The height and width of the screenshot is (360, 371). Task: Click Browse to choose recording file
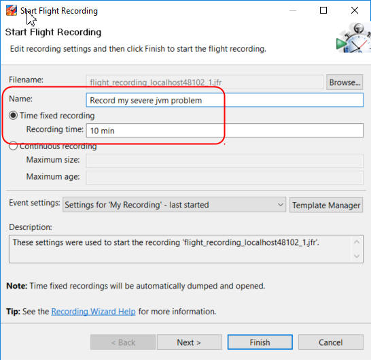pos(344,82)
